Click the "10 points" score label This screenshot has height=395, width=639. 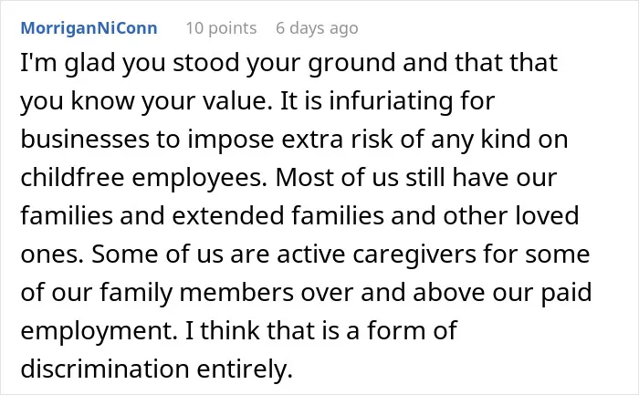(221, 28)
